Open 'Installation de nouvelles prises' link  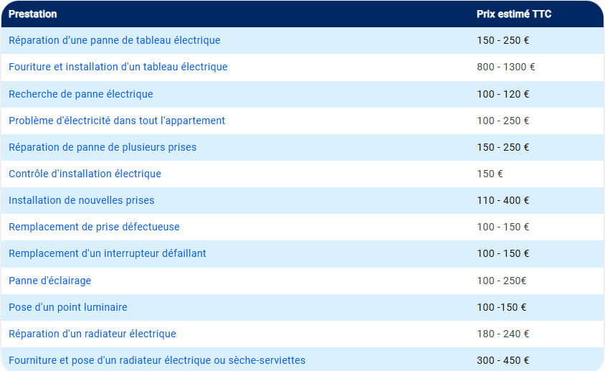pyautogui.click(x=81, y=200)
